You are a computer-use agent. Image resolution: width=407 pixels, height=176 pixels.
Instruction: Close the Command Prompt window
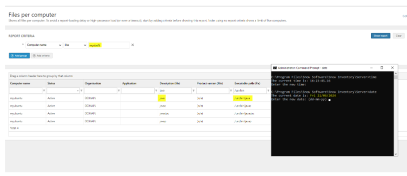click(x=392, y=68)
